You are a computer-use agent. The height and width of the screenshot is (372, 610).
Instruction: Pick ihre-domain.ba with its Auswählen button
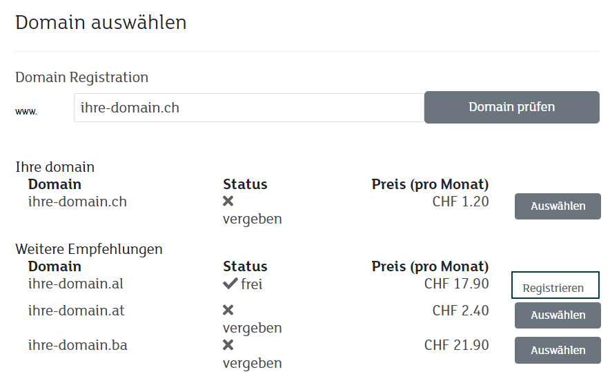tap(558, 351)
